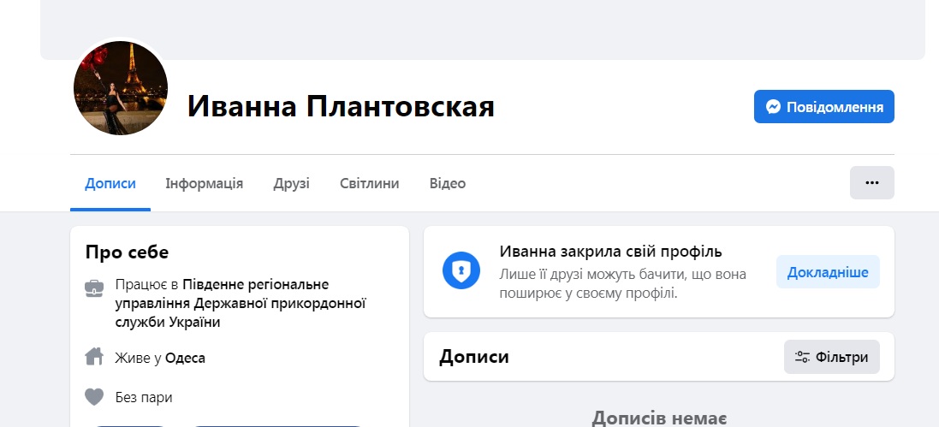Select the Дописи profile tab
This screenshot has width=939, height=427.
click(x=110, y=184)
